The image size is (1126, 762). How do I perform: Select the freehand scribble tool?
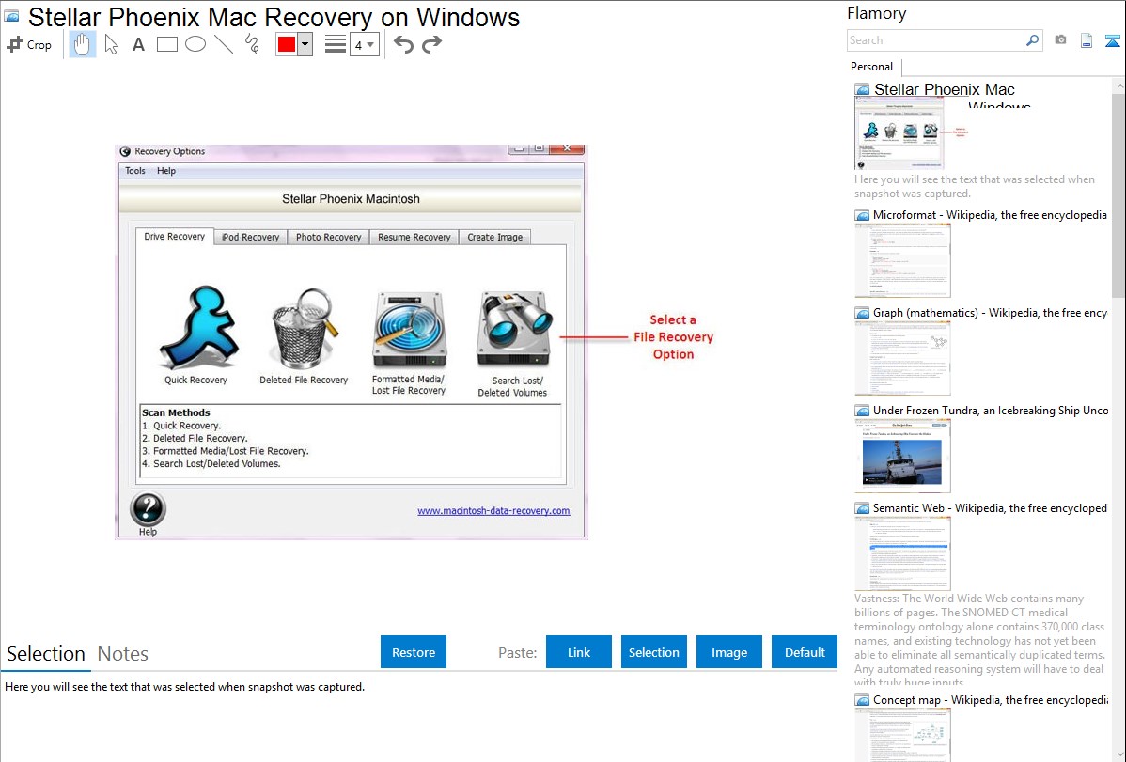252,44
